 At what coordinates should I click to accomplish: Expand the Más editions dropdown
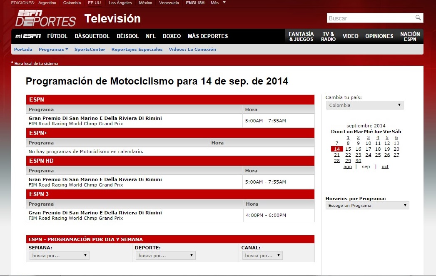(218, 3)
